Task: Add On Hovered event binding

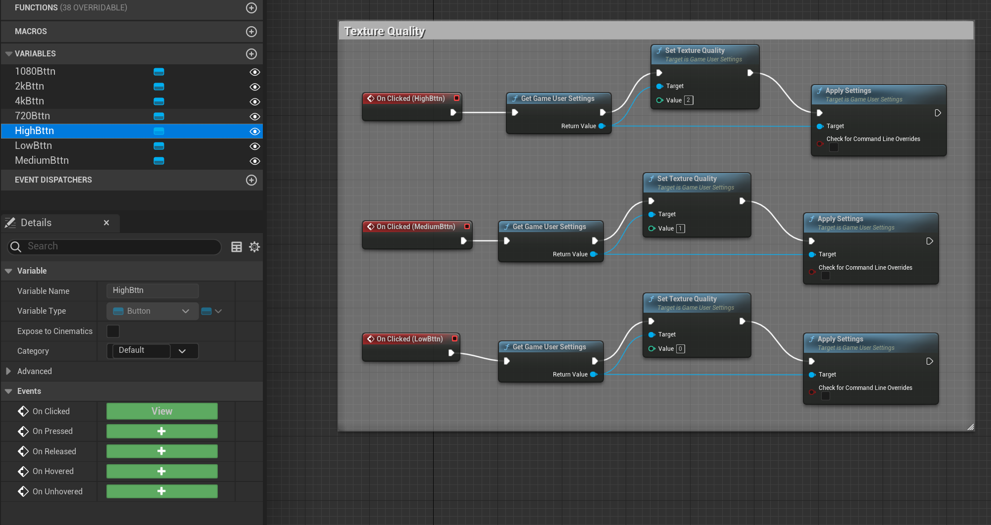Action: click(162, 472)
